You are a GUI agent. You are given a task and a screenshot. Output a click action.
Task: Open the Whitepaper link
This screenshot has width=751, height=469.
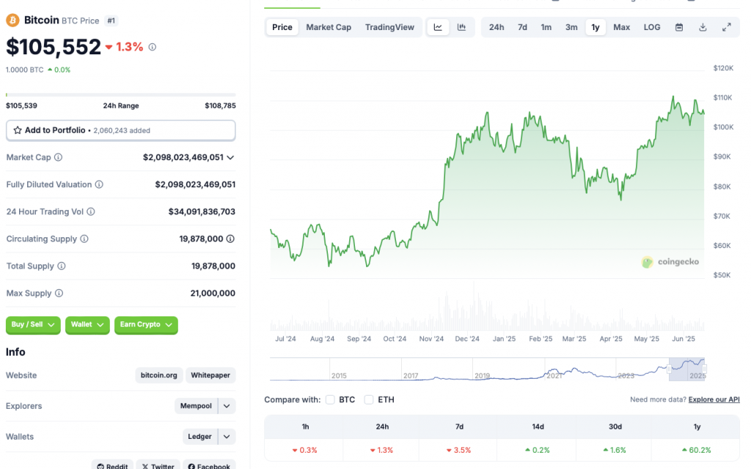pyautogui.click(x=210, y=376)
